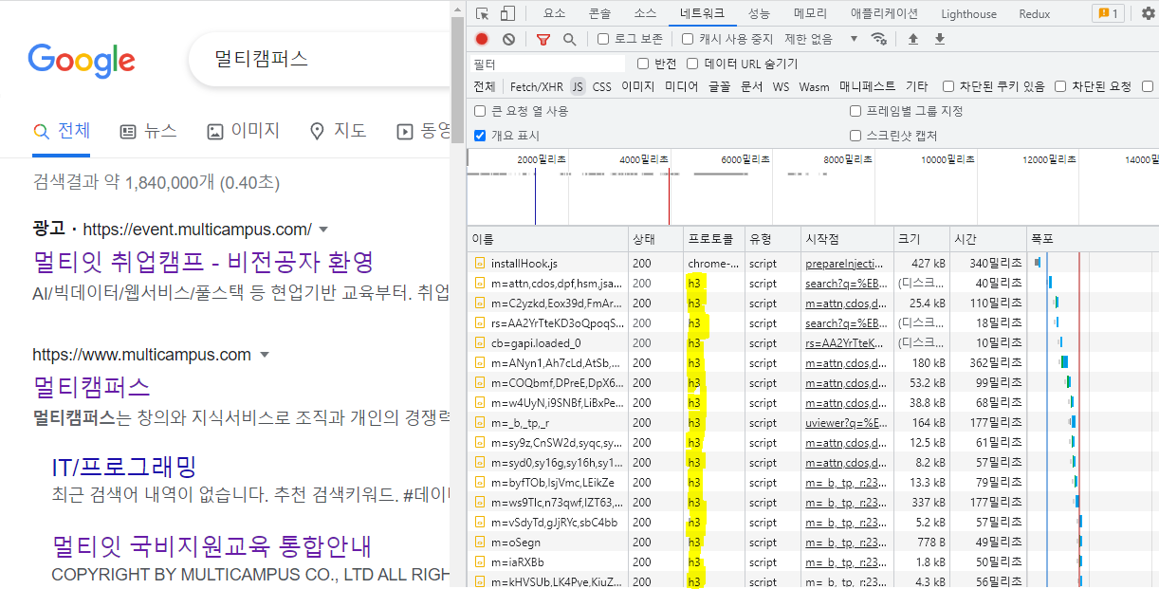Check the 차단된 요청 checkbox
Viewport: 1159px width, 589px height.
(1060, 86)
